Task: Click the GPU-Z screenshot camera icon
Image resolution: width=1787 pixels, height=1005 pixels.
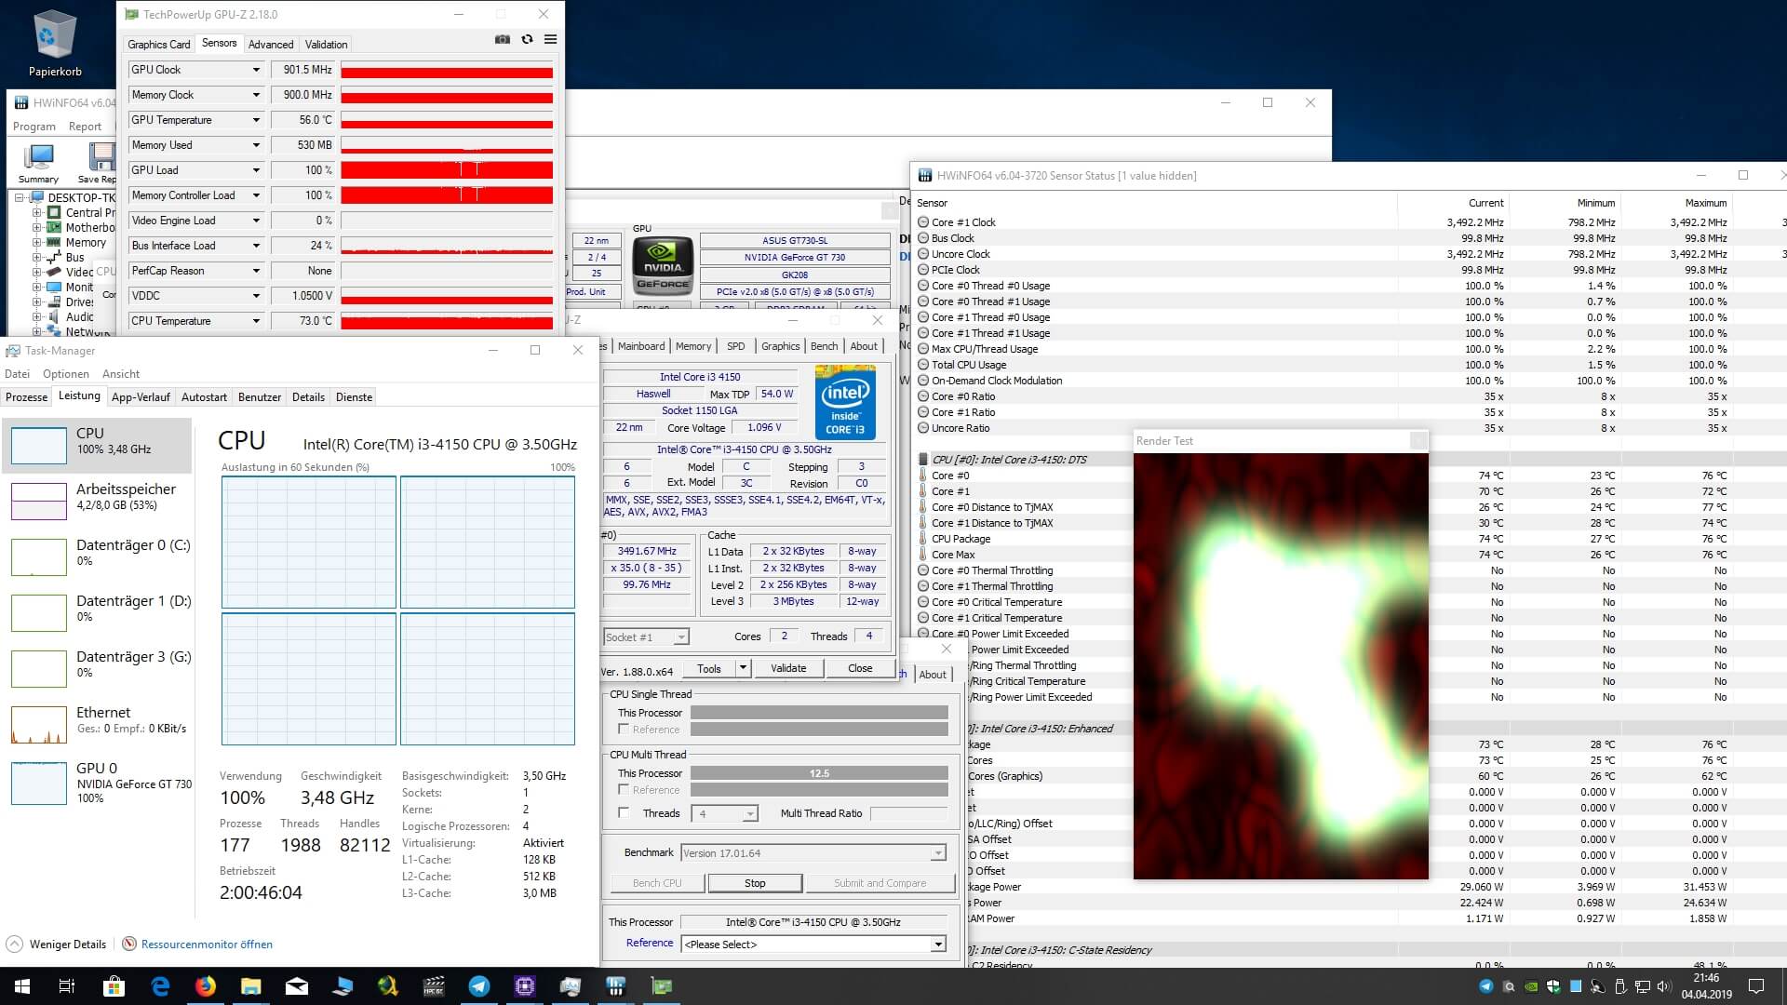Action: point(503,40)
